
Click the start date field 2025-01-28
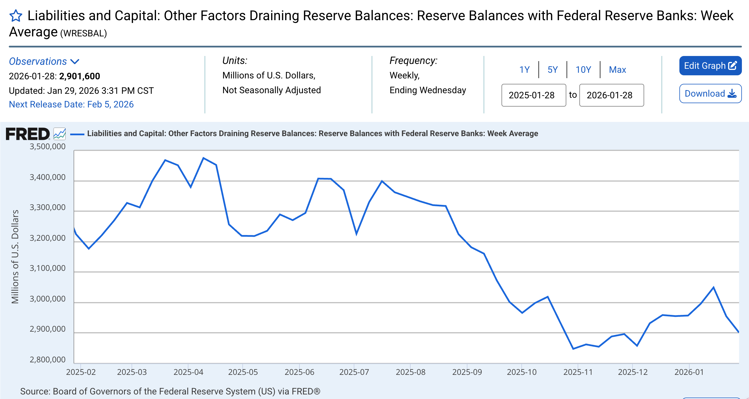click(x=533, y=95)
